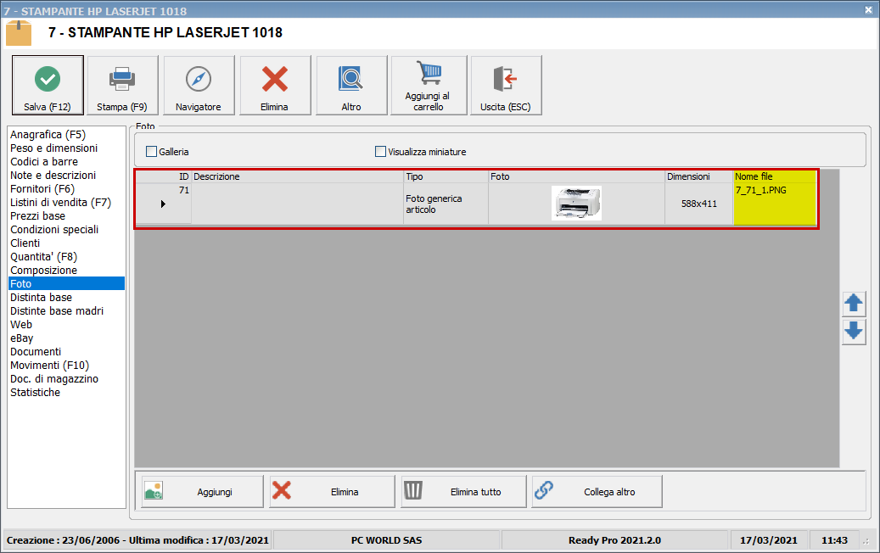This screenshot has width=880, height=553.
Task: Move photo down with blue down arrow
Action: coord(854,332)
